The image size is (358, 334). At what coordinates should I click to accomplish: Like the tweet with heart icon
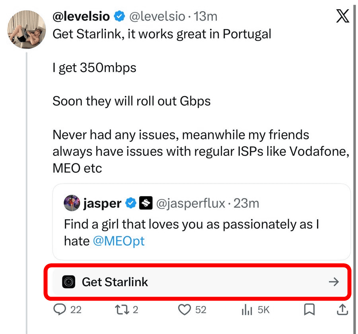[184, 309]
